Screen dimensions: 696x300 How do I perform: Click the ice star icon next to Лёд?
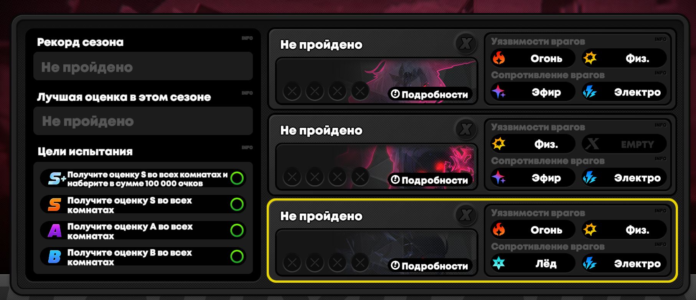point(499,264)
